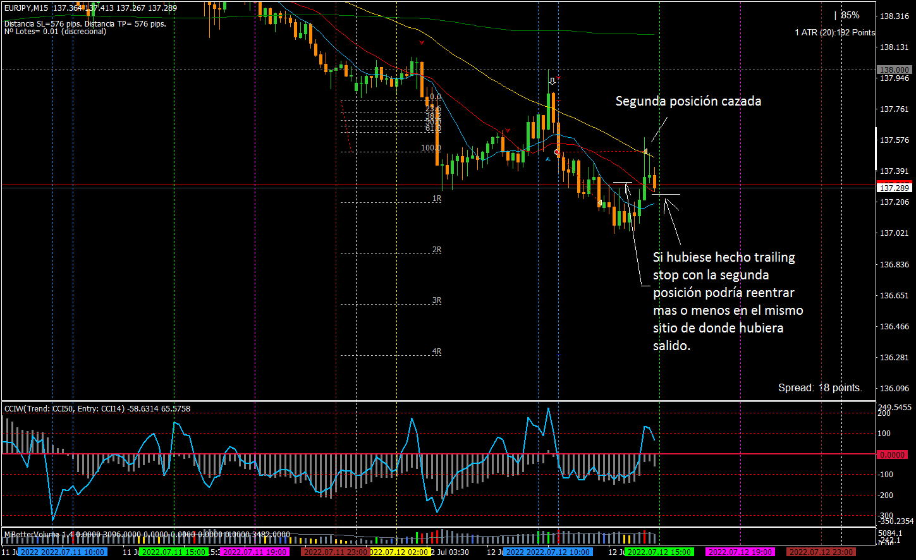Screen dimensions: 916x560
Task: Select the 1R target level label
Action: click(x=437, y=198)
